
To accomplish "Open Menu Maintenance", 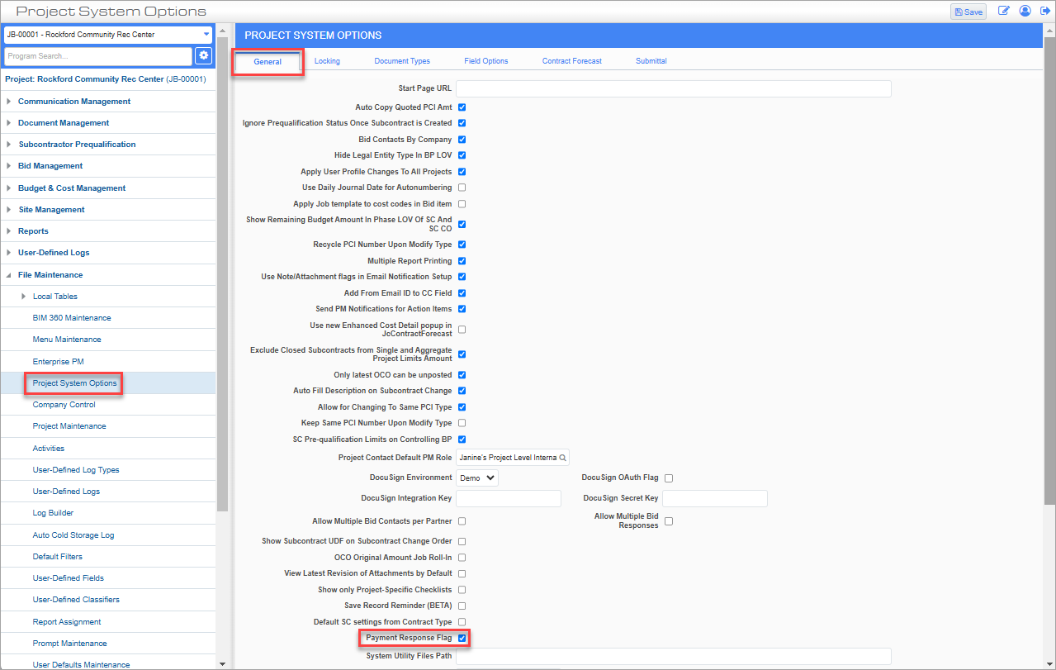I will click(x=67, y=340).
